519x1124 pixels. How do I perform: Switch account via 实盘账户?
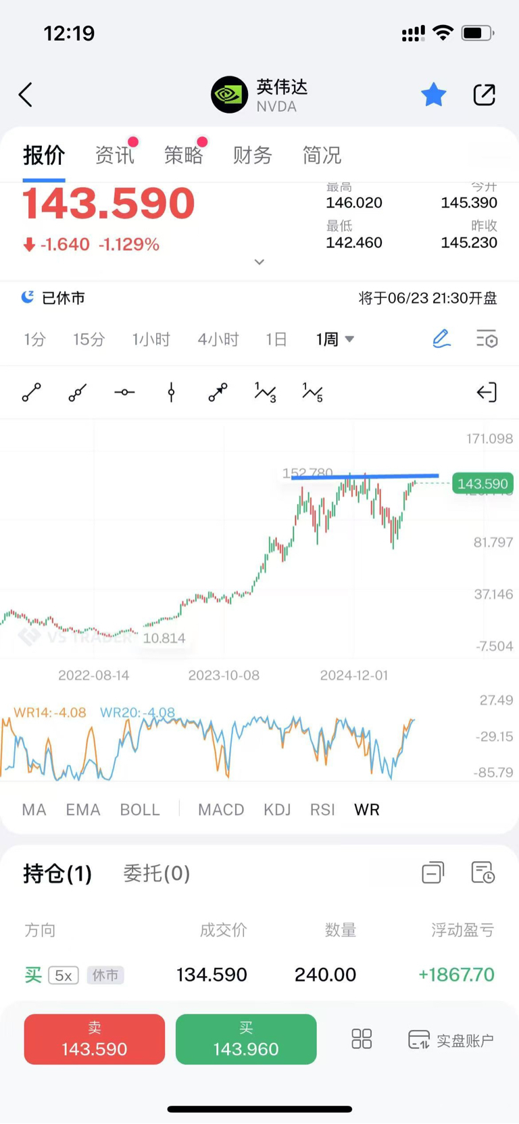[451, 1040]
